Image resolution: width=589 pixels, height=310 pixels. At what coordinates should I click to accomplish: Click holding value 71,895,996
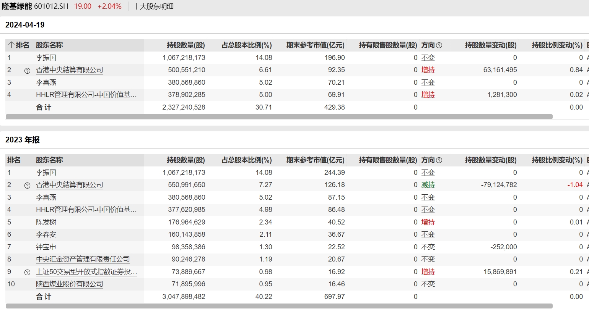pyautogui.click(x=189, y=284)
